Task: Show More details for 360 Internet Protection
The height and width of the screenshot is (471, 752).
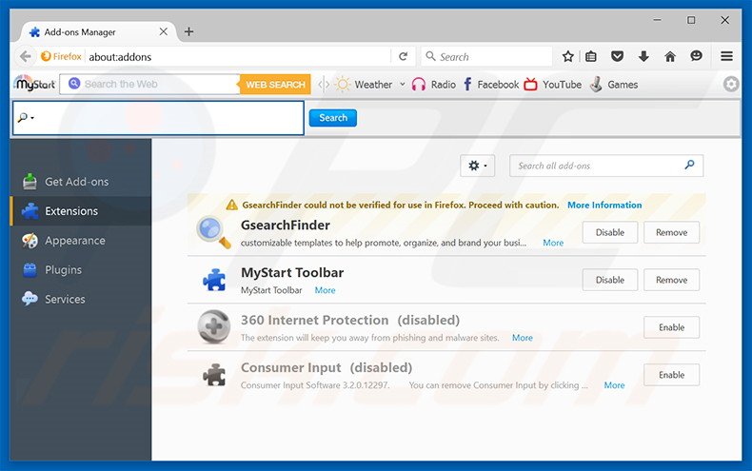Action: [x=523, y=338]
